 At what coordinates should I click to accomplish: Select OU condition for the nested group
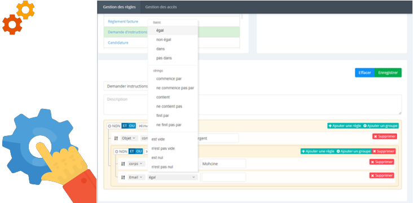[139, 151]
